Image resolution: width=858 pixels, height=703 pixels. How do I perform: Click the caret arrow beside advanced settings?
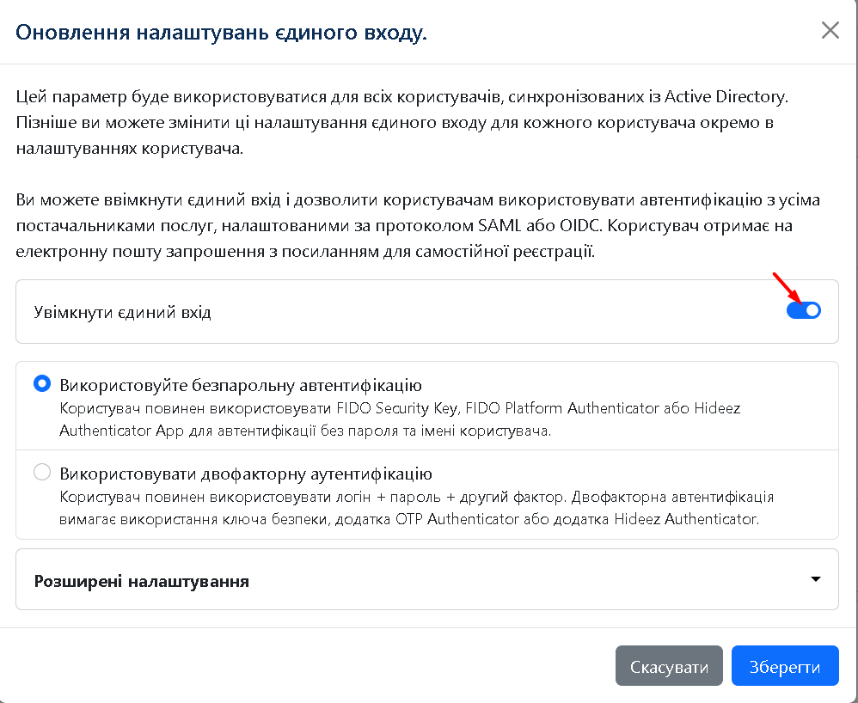[x=816, y=579]
